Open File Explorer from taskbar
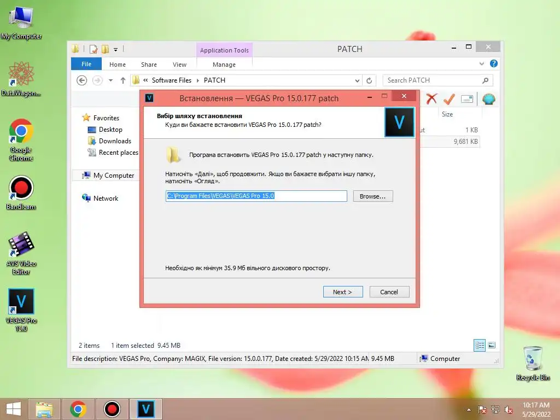 [44, 409]
